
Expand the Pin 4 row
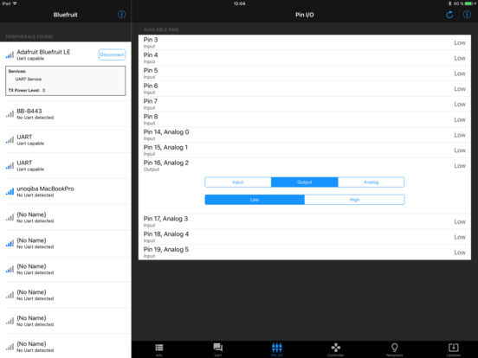305,58
